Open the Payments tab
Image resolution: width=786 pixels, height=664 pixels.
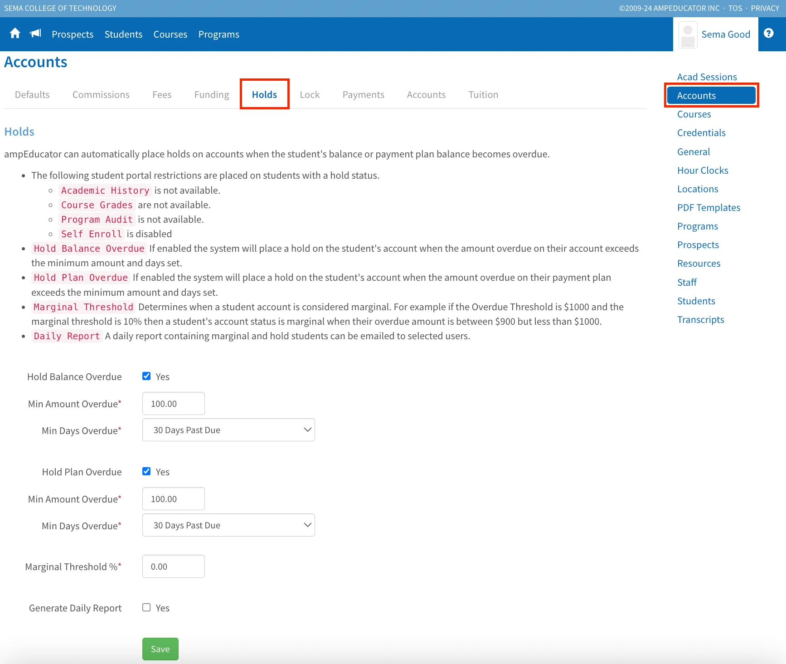click(x=364, y=95)
